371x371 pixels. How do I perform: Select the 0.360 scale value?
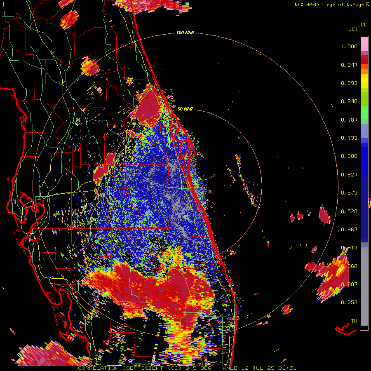click(349, 266)
